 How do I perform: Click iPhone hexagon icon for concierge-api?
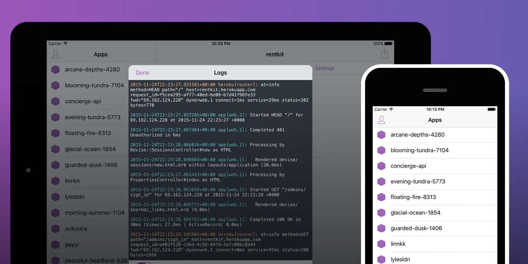click(381, 166)
